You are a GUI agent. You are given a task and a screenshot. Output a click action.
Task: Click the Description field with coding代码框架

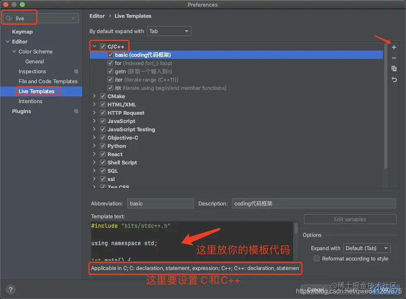pyautogui.click(x=314, y=204)
